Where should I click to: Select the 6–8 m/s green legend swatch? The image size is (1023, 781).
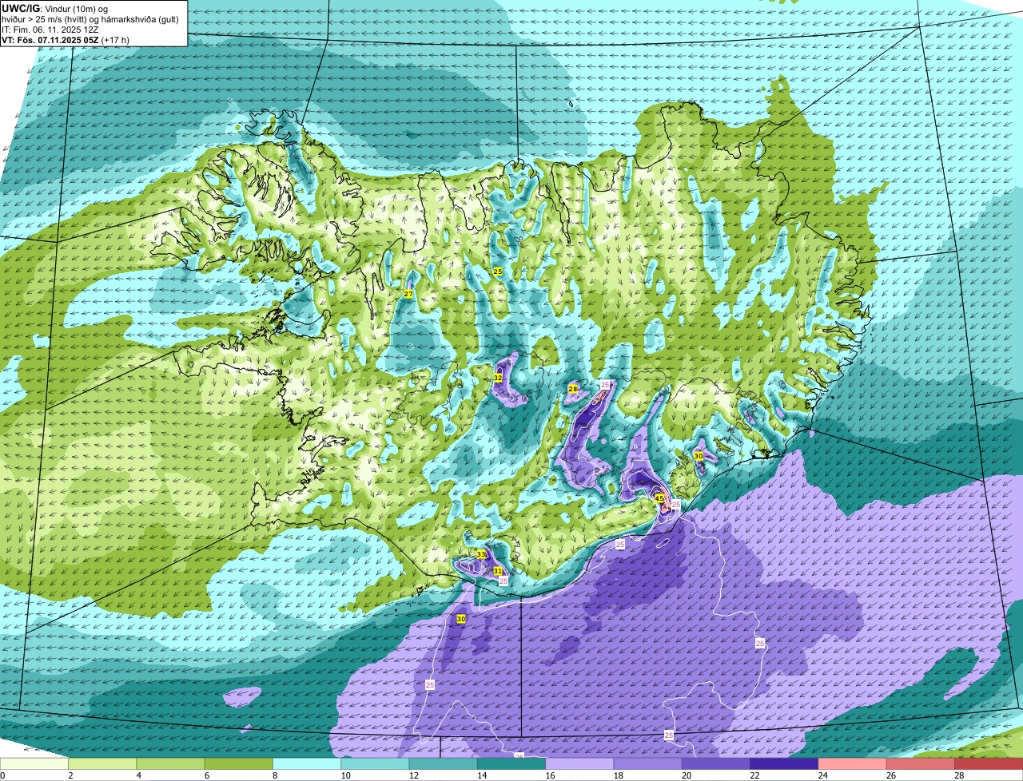pyautogui.click(x=239, y=764)
